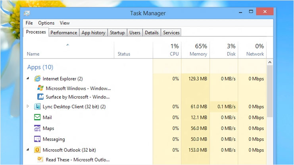294x165 pixels.
Task: Select the Surface by Microsoft entry
Action: click(78, 97)
